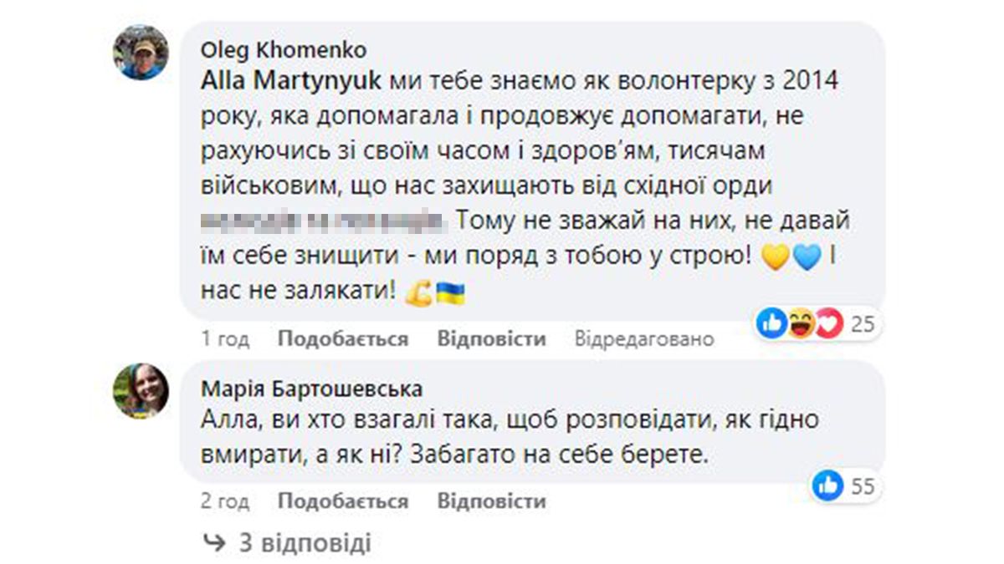This screenshot has width=1004, height=564.
Task: Reply to Марія Бартошевська's comment
Action: coord(491,501)
